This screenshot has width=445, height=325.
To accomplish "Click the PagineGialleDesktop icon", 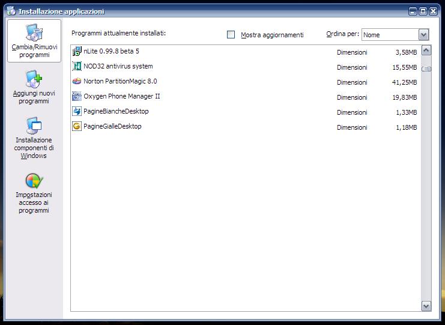I will [x=77, y=126].
